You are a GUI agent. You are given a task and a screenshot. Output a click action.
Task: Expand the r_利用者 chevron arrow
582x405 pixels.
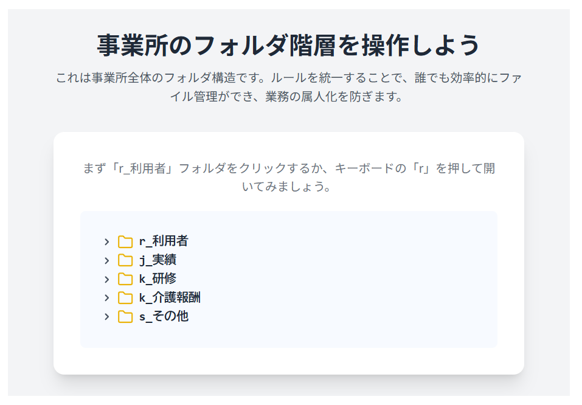click(x=107, y=241)
